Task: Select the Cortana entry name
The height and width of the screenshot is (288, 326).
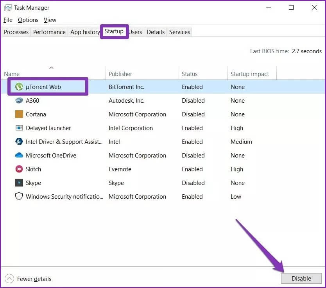Action: pyautogui.click(x=36, y=114)
